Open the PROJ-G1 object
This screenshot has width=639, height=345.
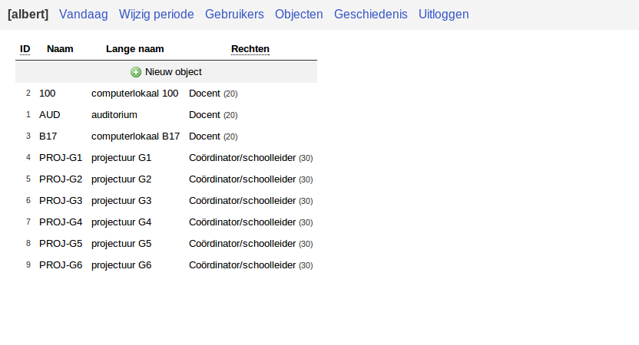click(x=60, y=158)
